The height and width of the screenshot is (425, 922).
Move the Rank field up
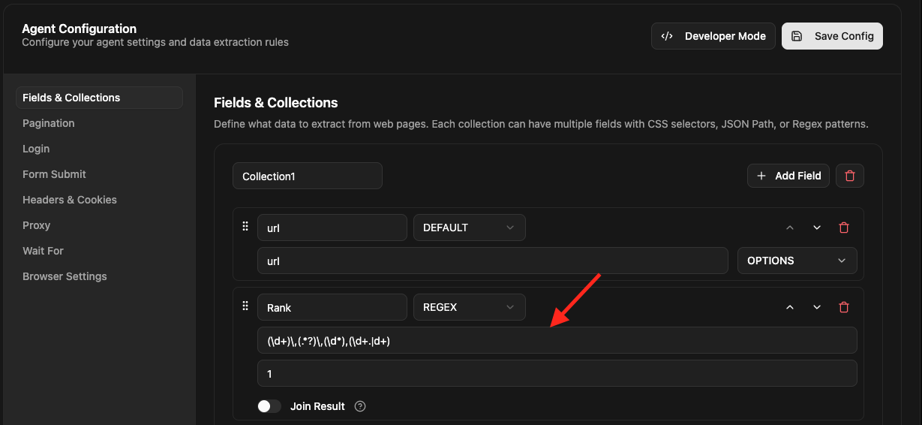click(x=789, y=307)
